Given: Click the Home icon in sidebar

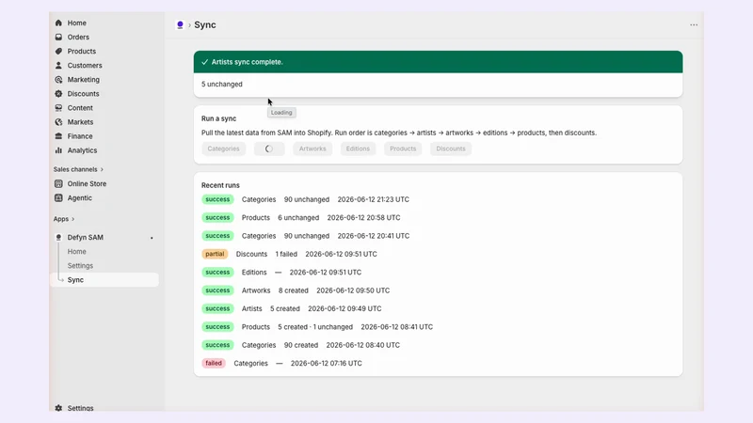Looking at the screenshot, I should point(58,23).
